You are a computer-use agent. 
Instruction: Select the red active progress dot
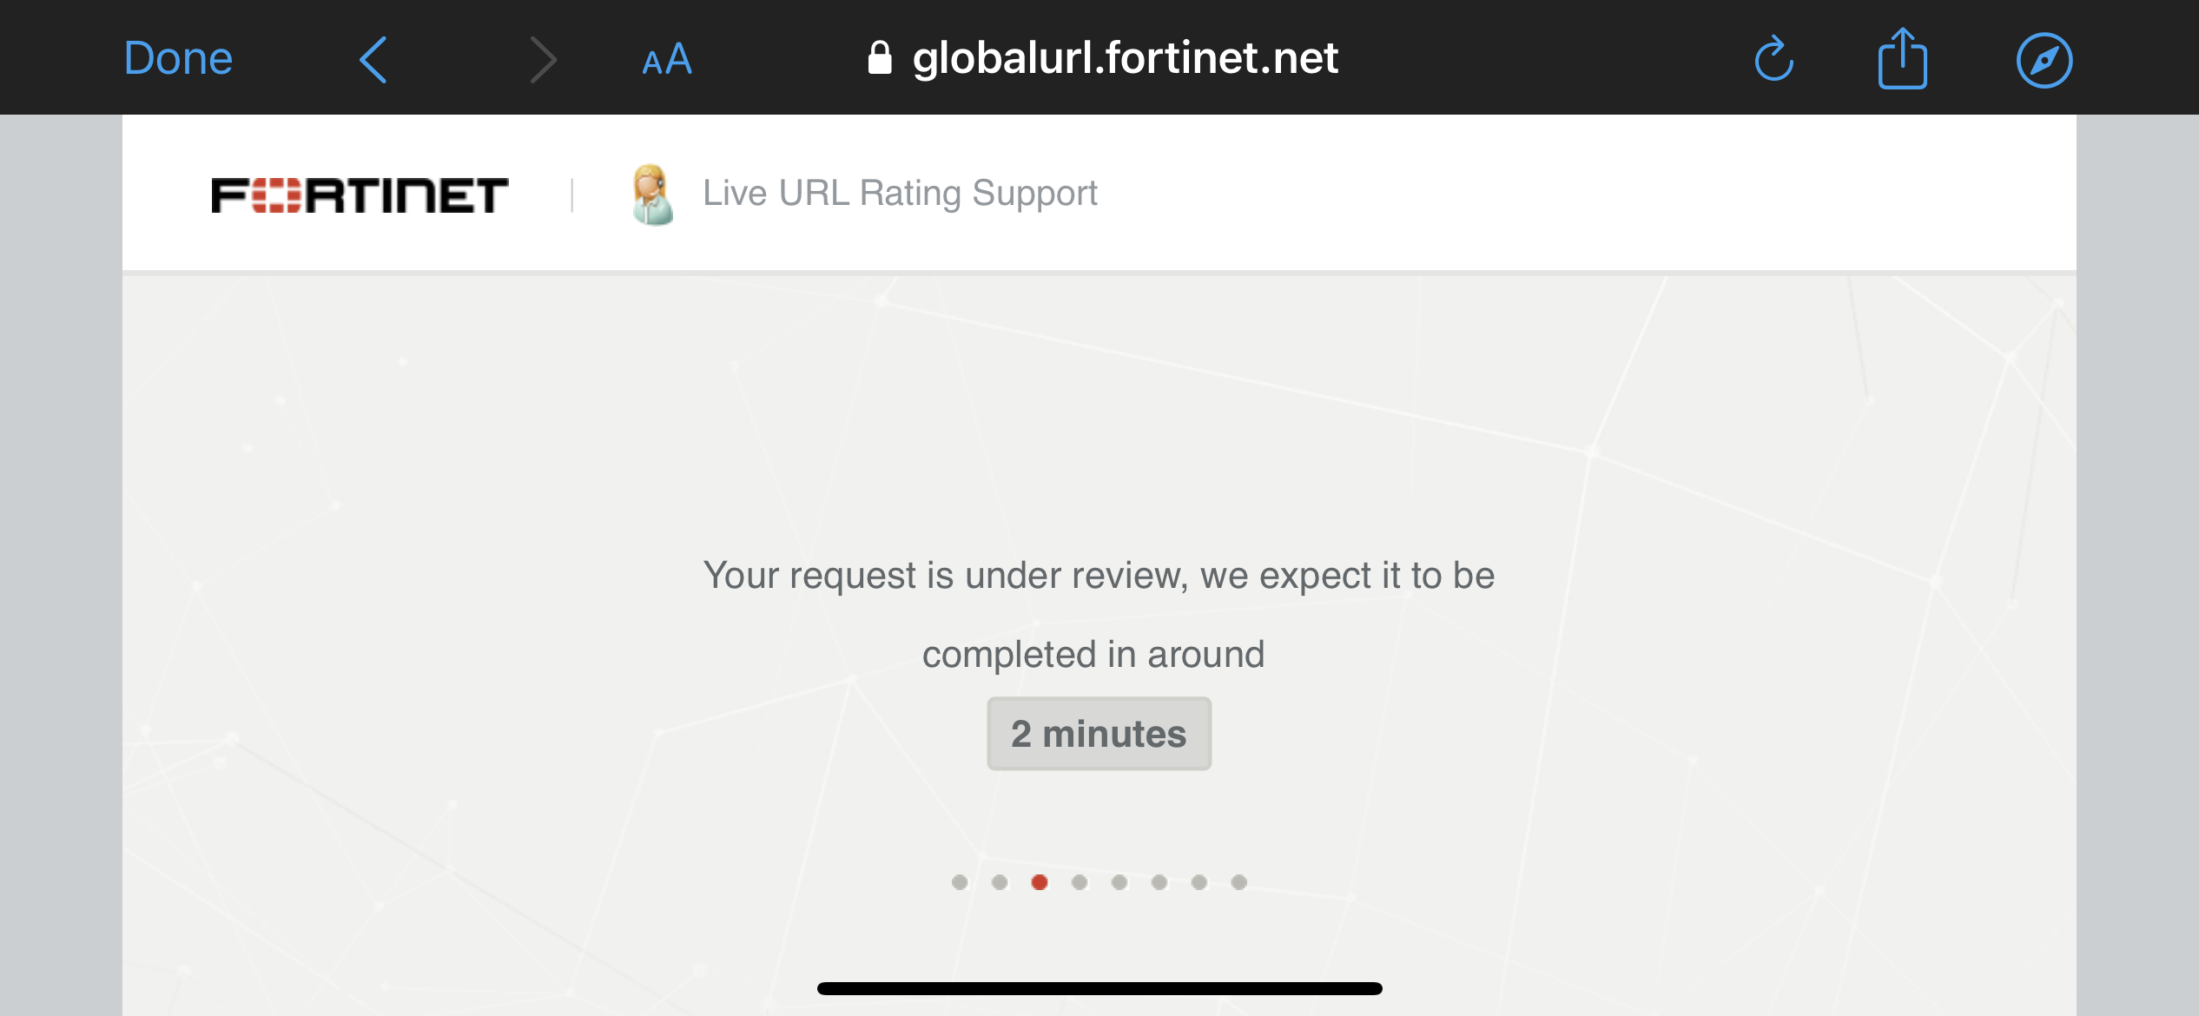(x=1040, y=882)
